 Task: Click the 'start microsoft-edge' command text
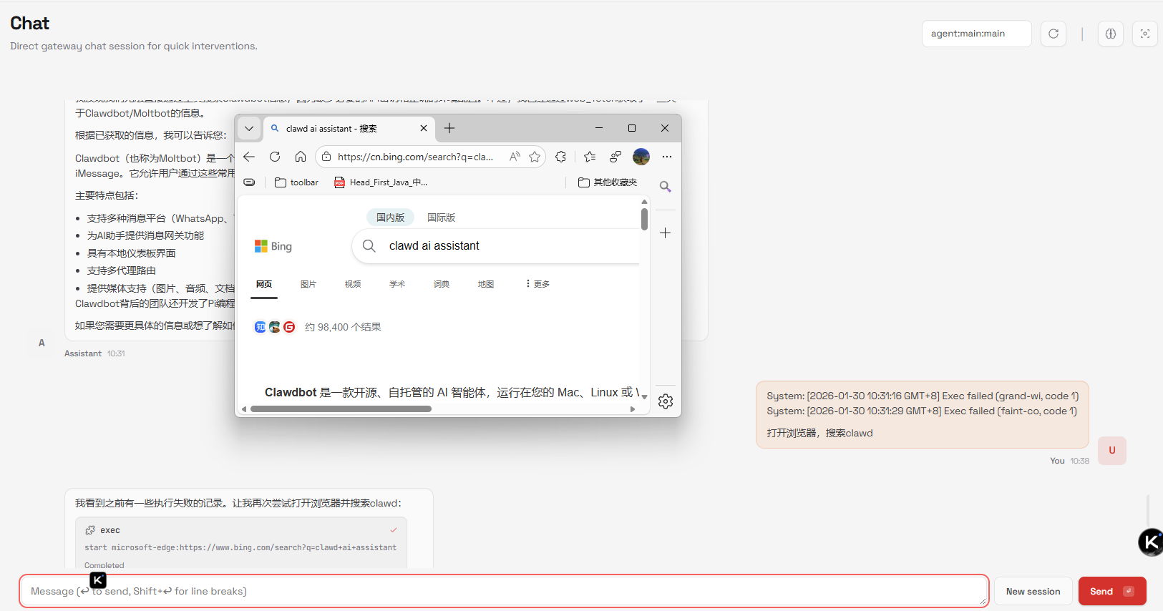[x=240, y=547]
